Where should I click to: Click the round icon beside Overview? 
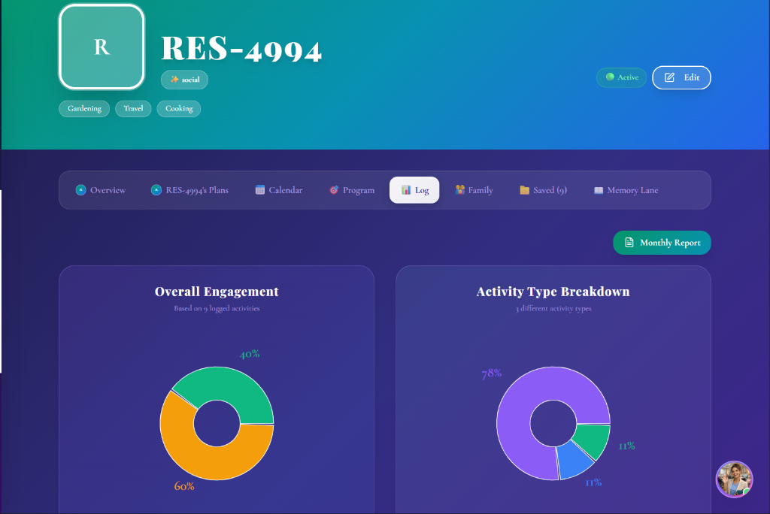[81, 190]
